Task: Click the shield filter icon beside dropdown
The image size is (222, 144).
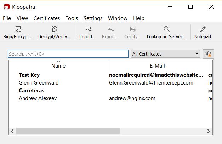Action: tap(209, 54)
